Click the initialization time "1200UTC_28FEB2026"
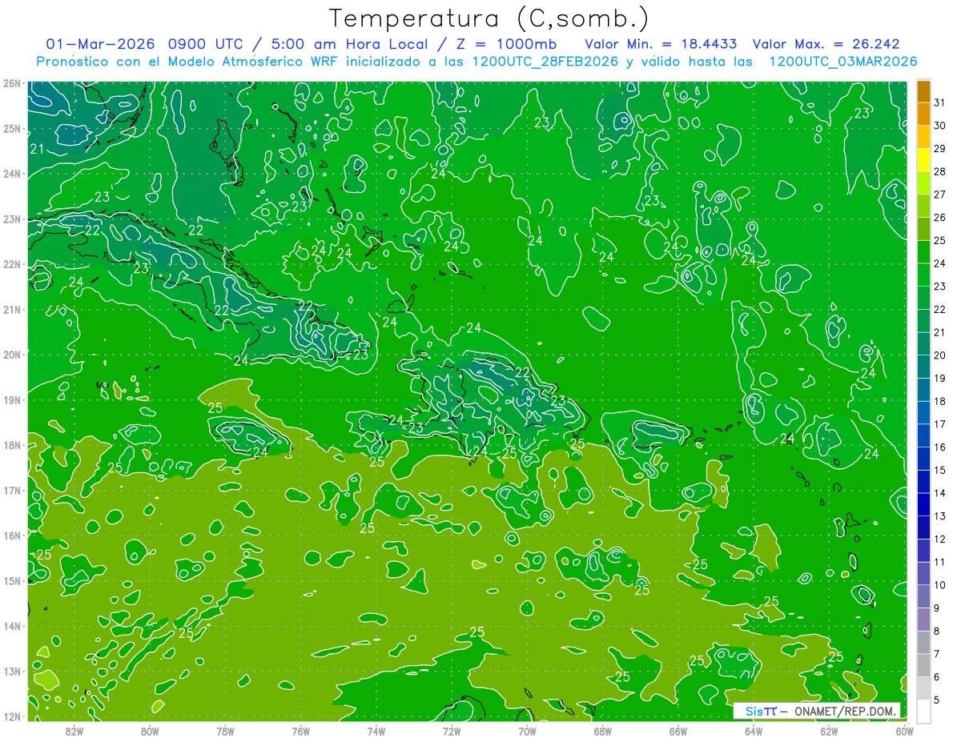This screenshot has width=961, height=742. pos(545,62)
